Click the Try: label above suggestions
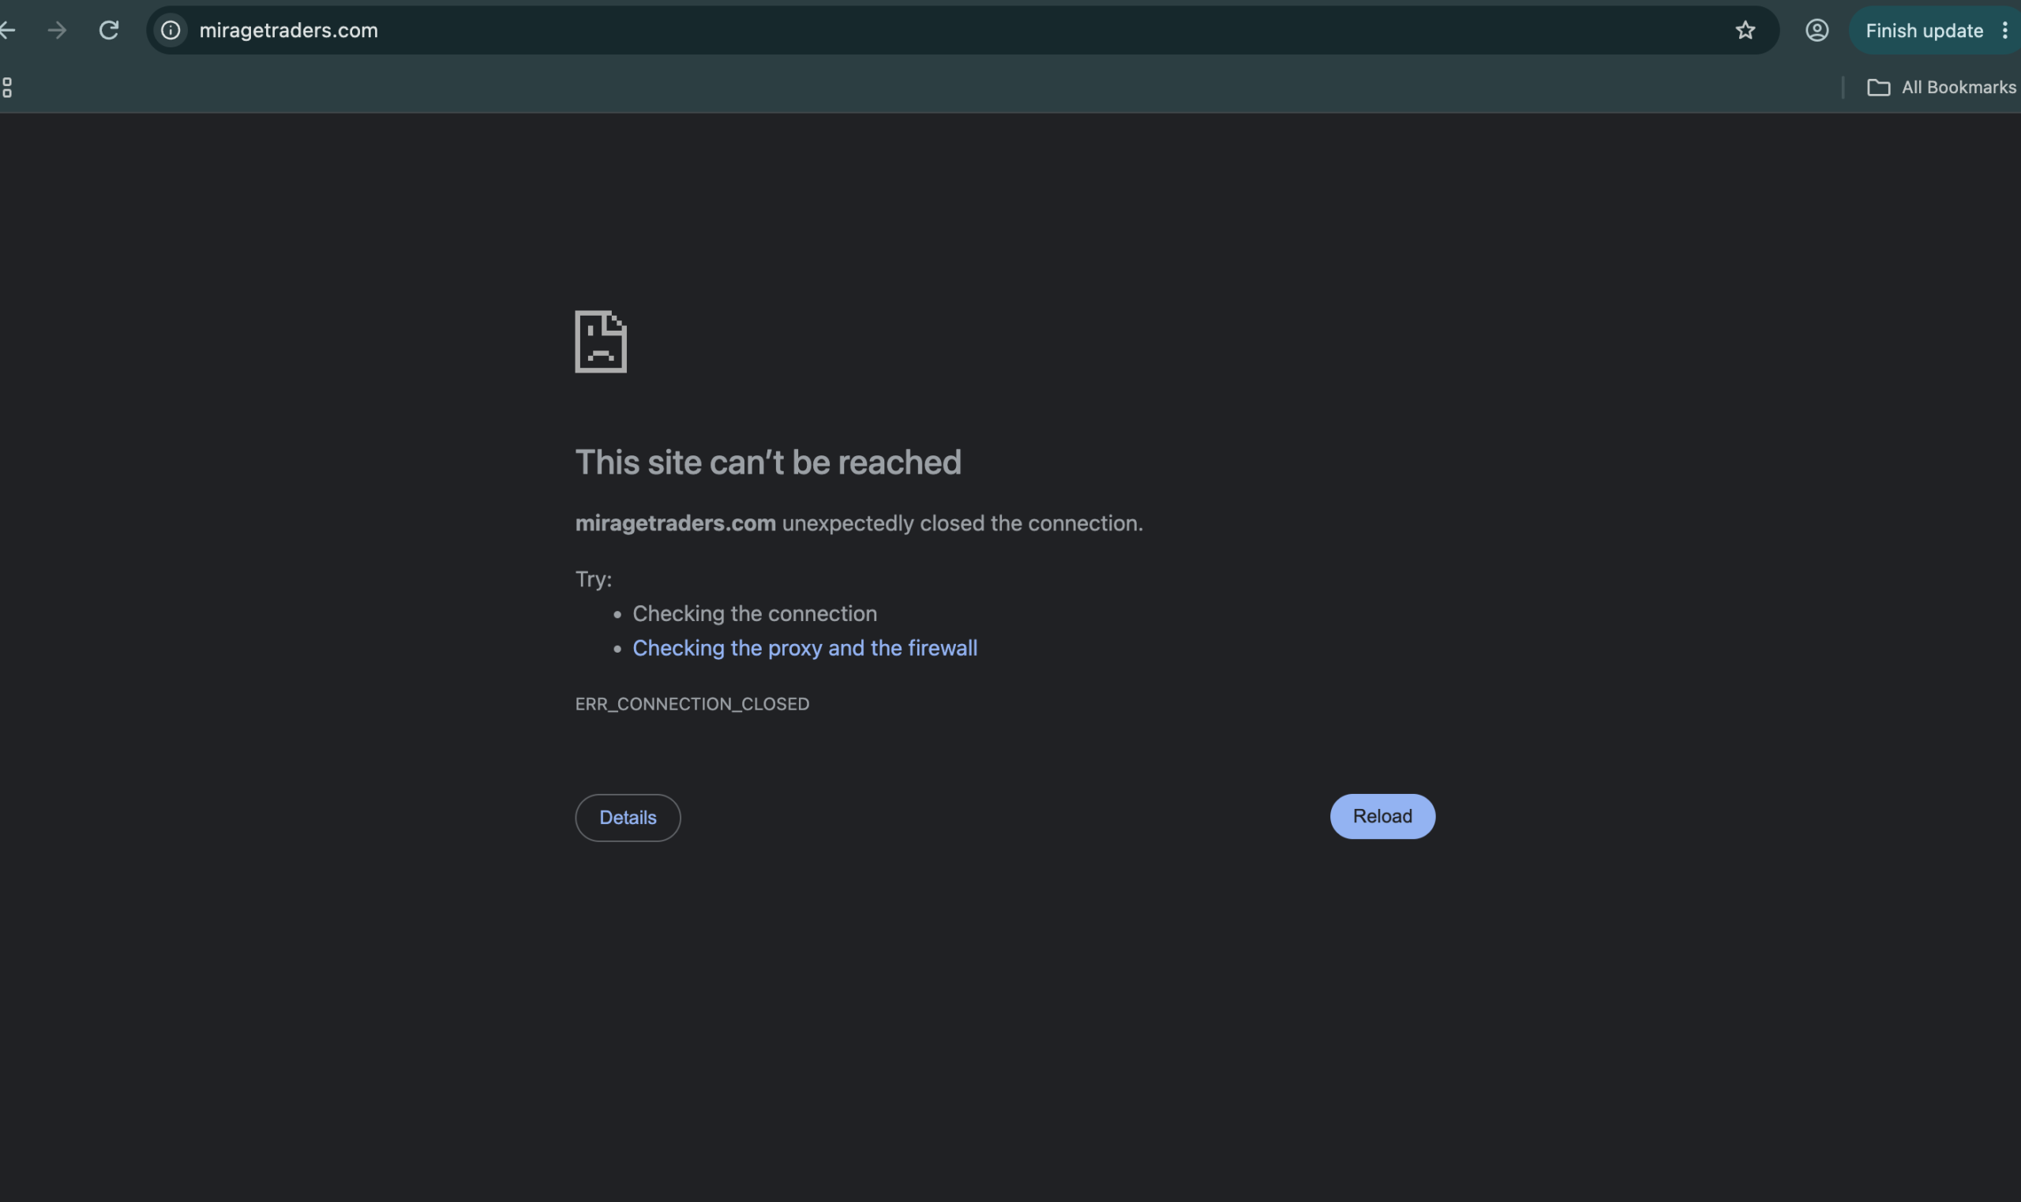Screen dimensions: 2021x1202 [x=594, y=579]
